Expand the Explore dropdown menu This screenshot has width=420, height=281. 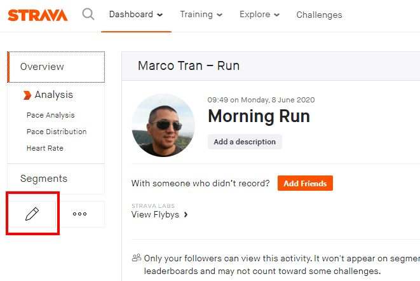point(259,15)
